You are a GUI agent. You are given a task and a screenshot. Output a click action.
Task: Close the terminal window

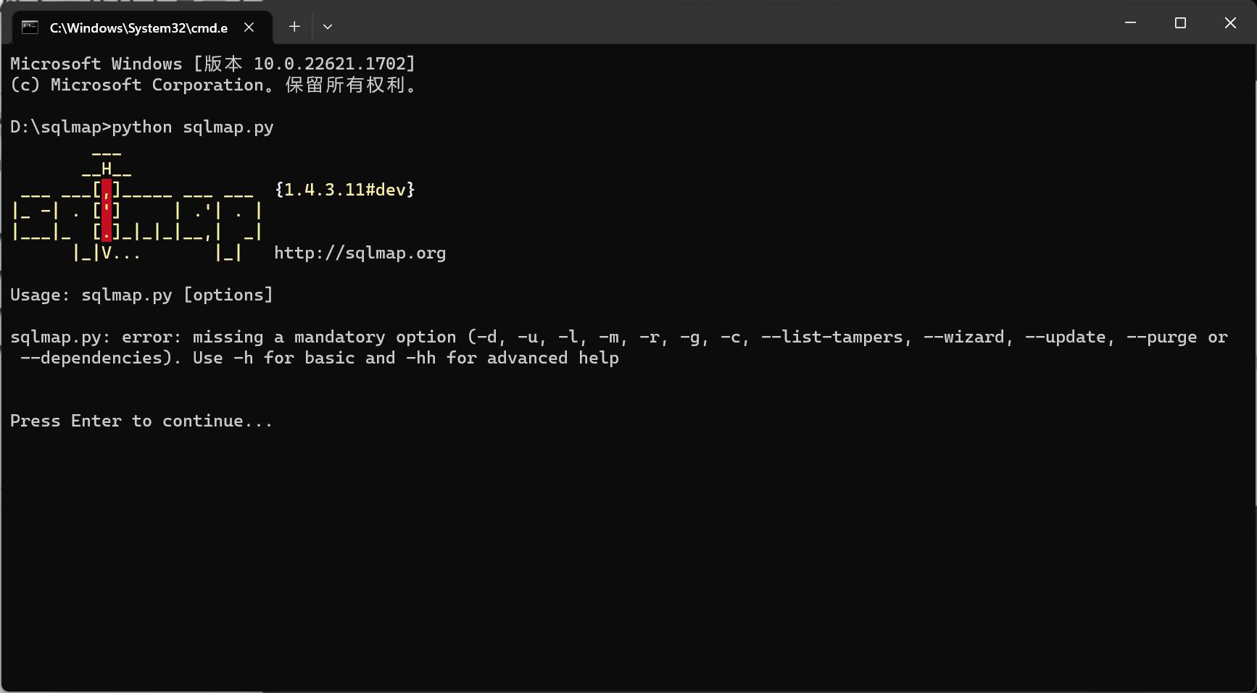click(1230, 23)
